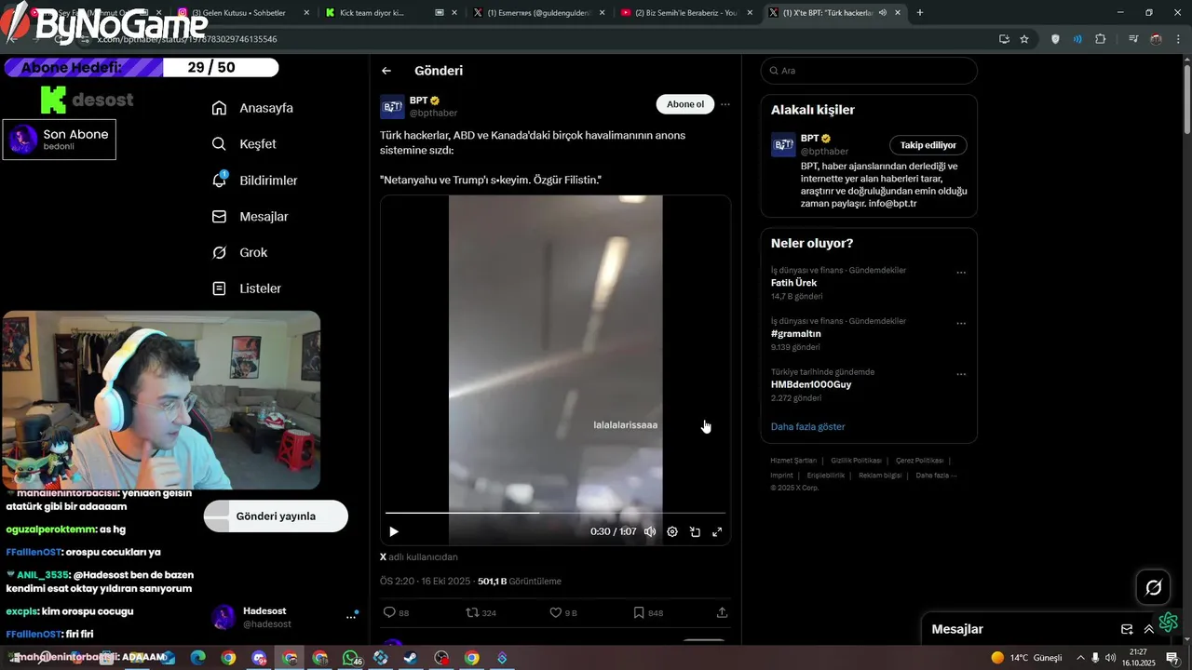1192x670 pixels.
Task: Click the floating Grok button
Action: click(x=1153, y=587)
